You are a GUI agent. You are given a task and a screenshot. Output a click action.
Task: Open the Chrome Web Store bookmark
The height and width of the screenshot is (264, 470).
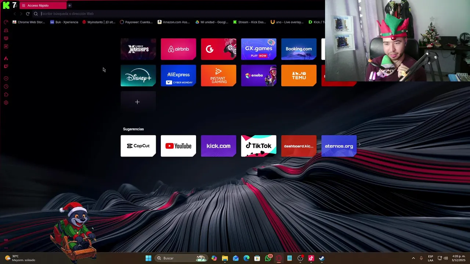pyautogui.click(x=29, y=22)
